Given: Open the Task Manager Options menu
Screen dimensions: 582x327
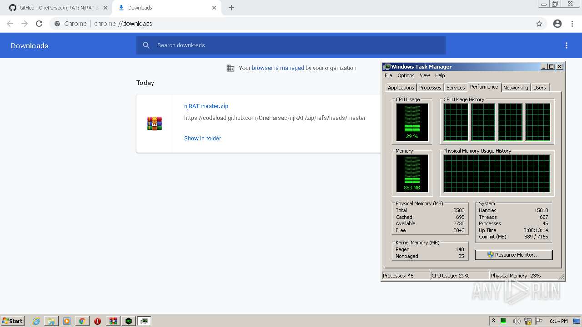Looking at the screenshot, I should point(406,75).
